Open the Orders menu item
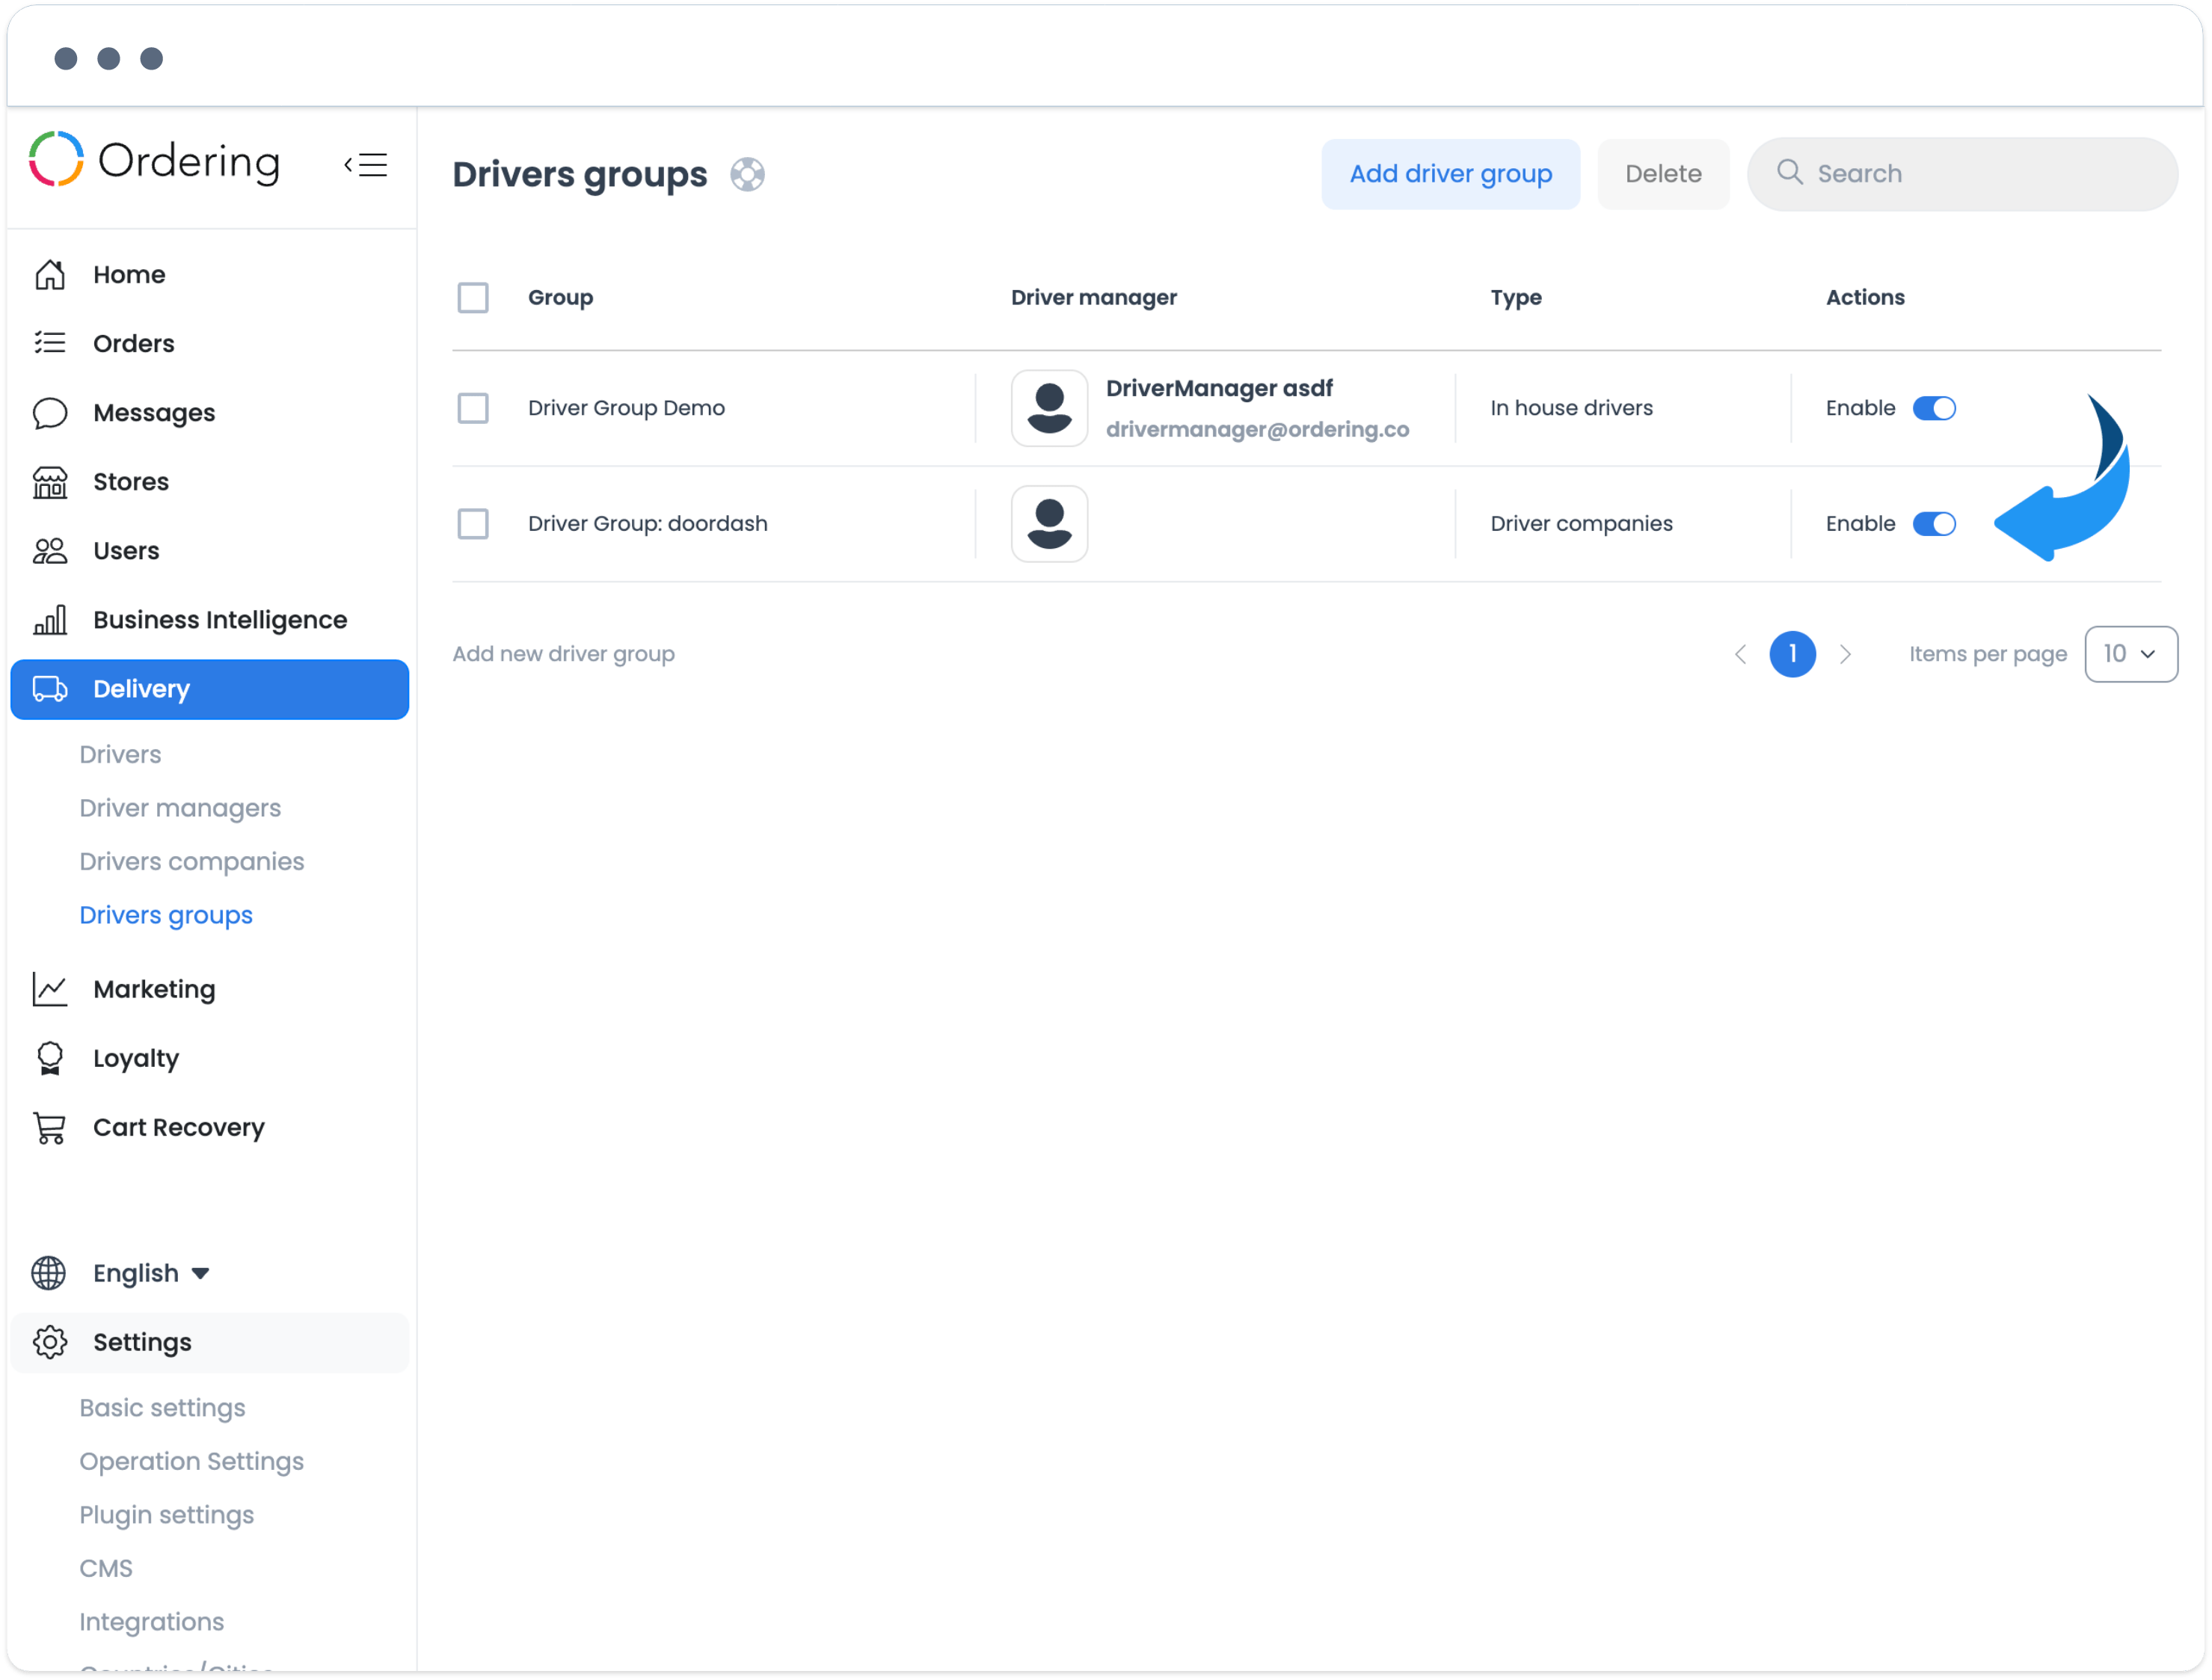This screenshot has width=2212, height=1680. pos(209,343)
